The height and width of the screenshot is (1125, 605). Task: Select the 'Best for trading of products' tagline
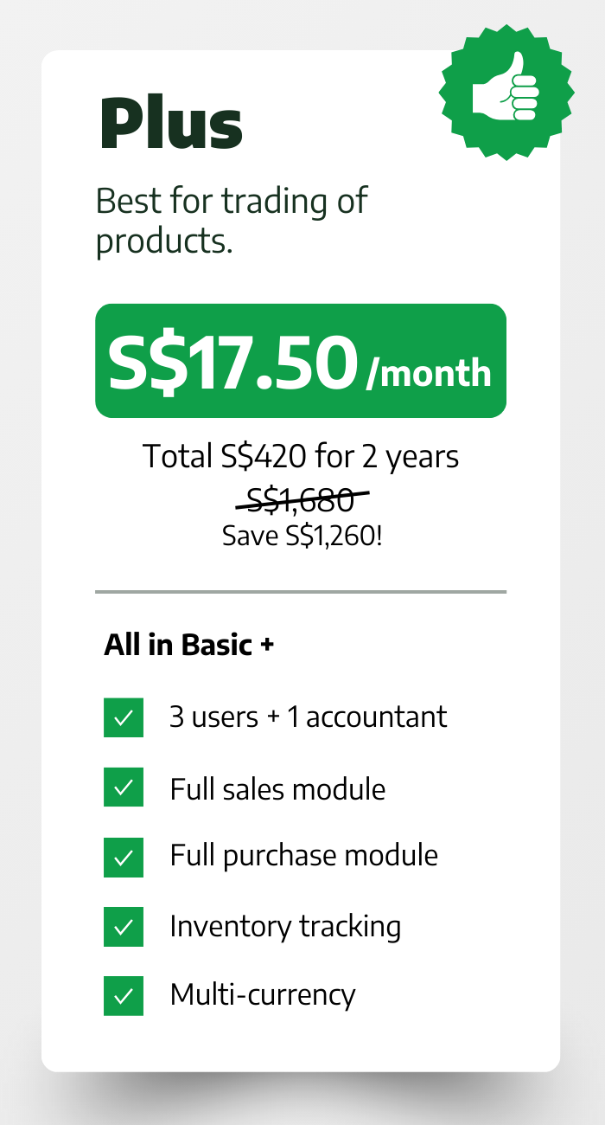pyautogui.click(x=232, y=221)
